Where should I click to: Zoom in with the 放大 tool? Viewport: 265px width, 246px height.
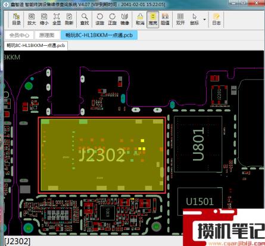click(32, 20)
